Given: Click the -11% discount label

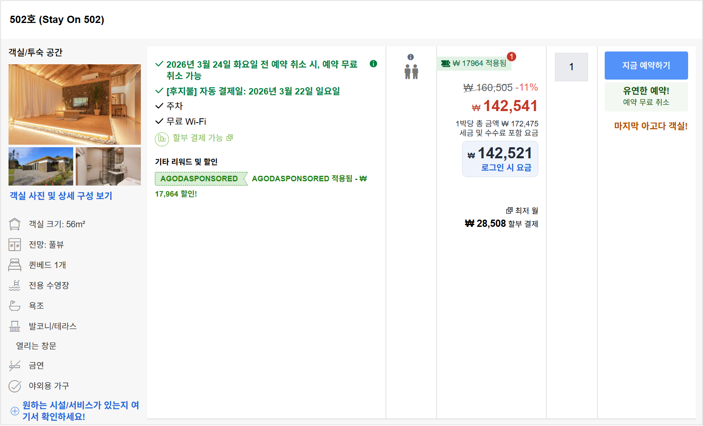Looking at the screenshot, I should (527, 87).
